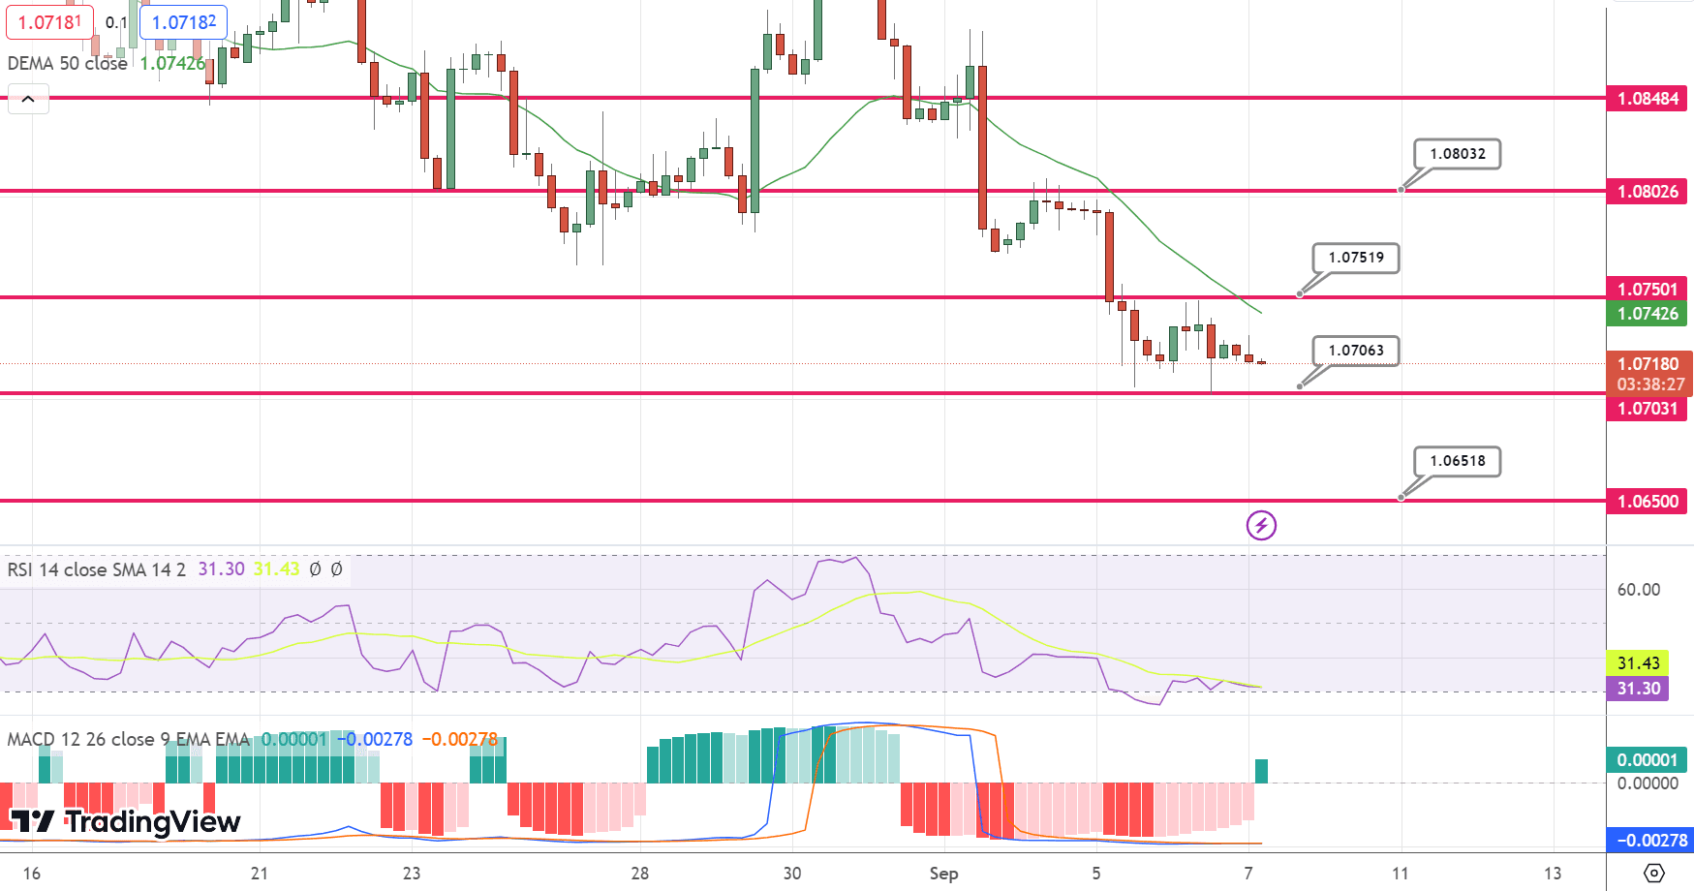Select the 1.08484 horizontal line price tag
Viewport: 1694px width, 891px height.
click(x=1647, y=99)
